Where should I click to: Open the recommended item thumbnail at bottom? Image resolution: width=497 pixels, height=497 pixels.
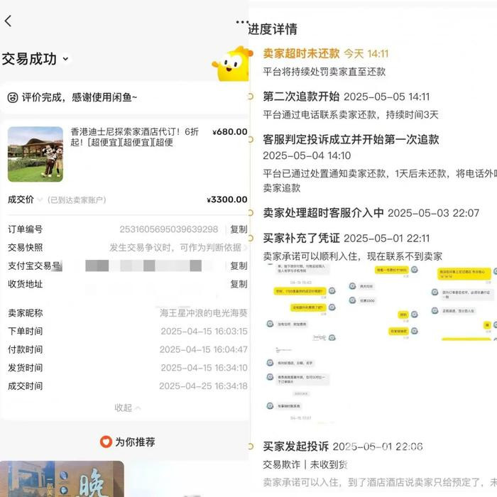(62, 479)
